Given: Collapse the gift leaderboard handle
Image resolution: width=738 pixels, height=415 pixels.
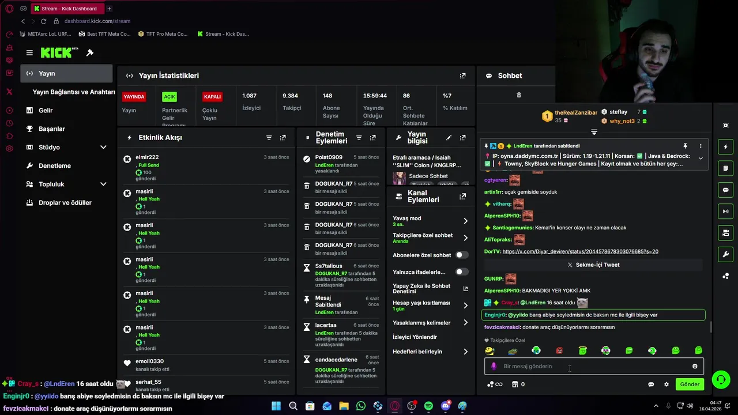Looking at the screenshot, I should [594, 132].
